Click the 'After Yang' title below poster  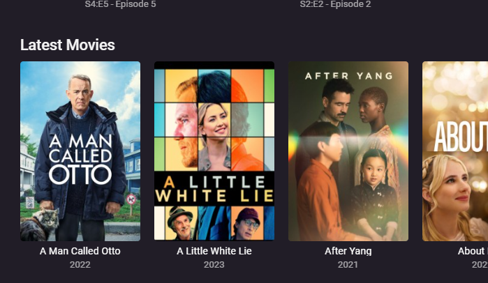pyautogui.click(x=348, y=251)
